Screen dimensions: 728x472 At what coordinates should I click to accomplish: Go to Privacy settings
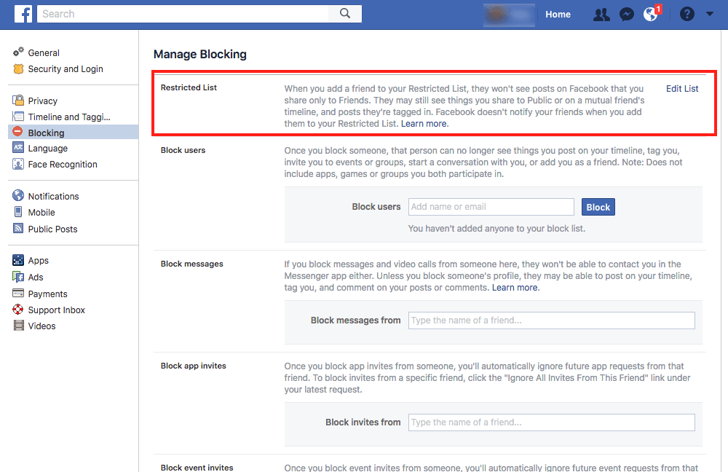[x=43, y=101]
